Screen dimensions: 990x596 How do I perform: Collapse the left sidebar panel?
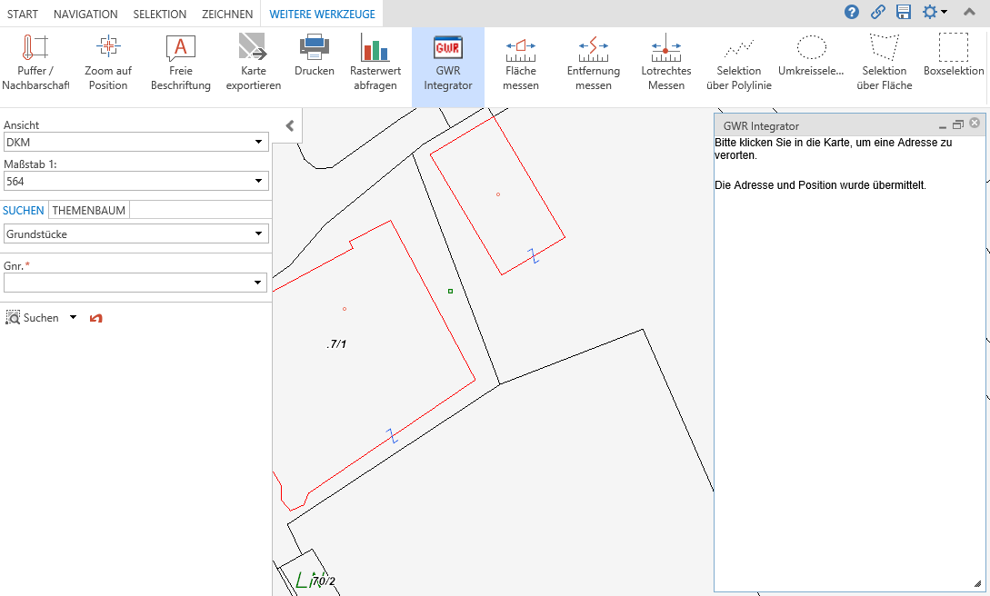click(x=289, y=126)
